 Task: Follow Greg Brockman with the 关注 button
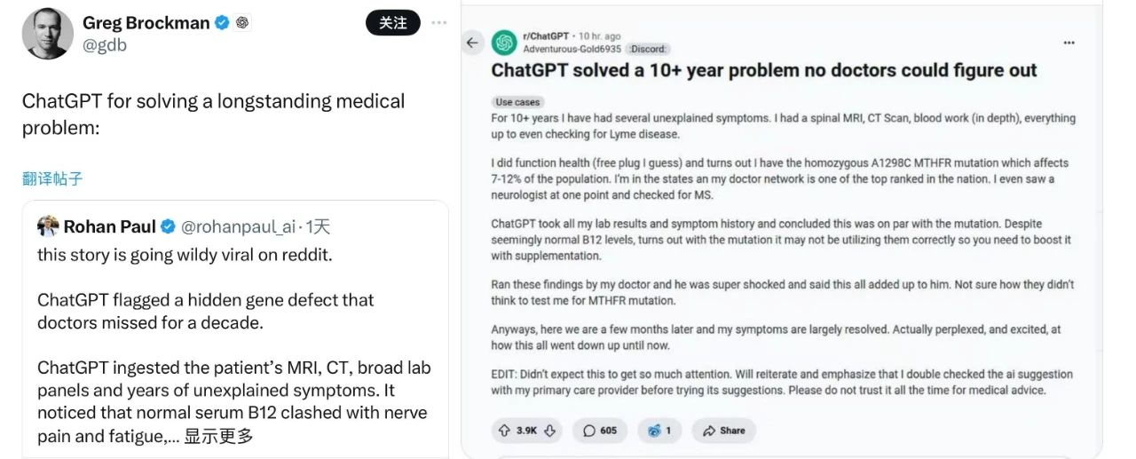point(393,23)
